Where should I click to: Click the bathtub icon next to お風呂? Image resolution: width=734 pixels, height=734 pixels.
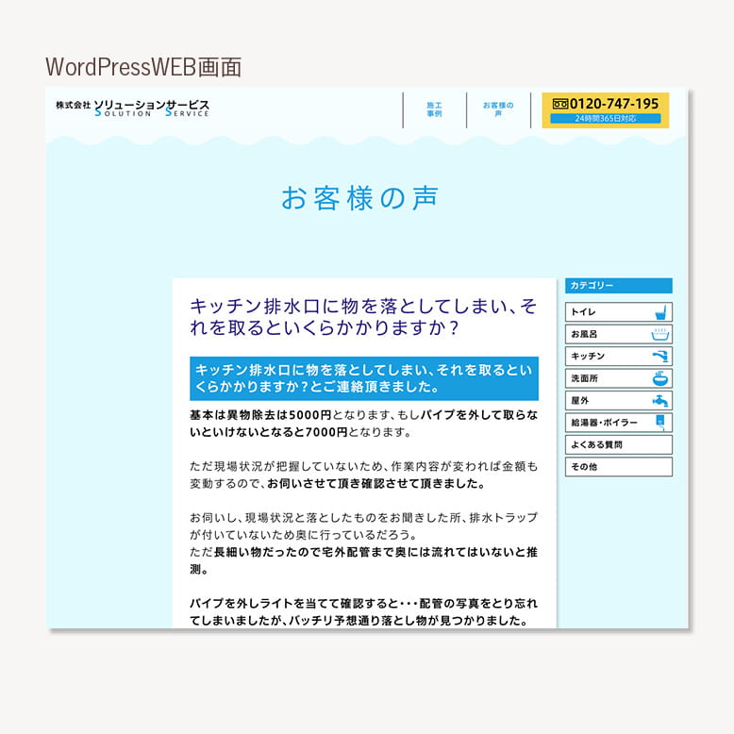coord(661,334)
